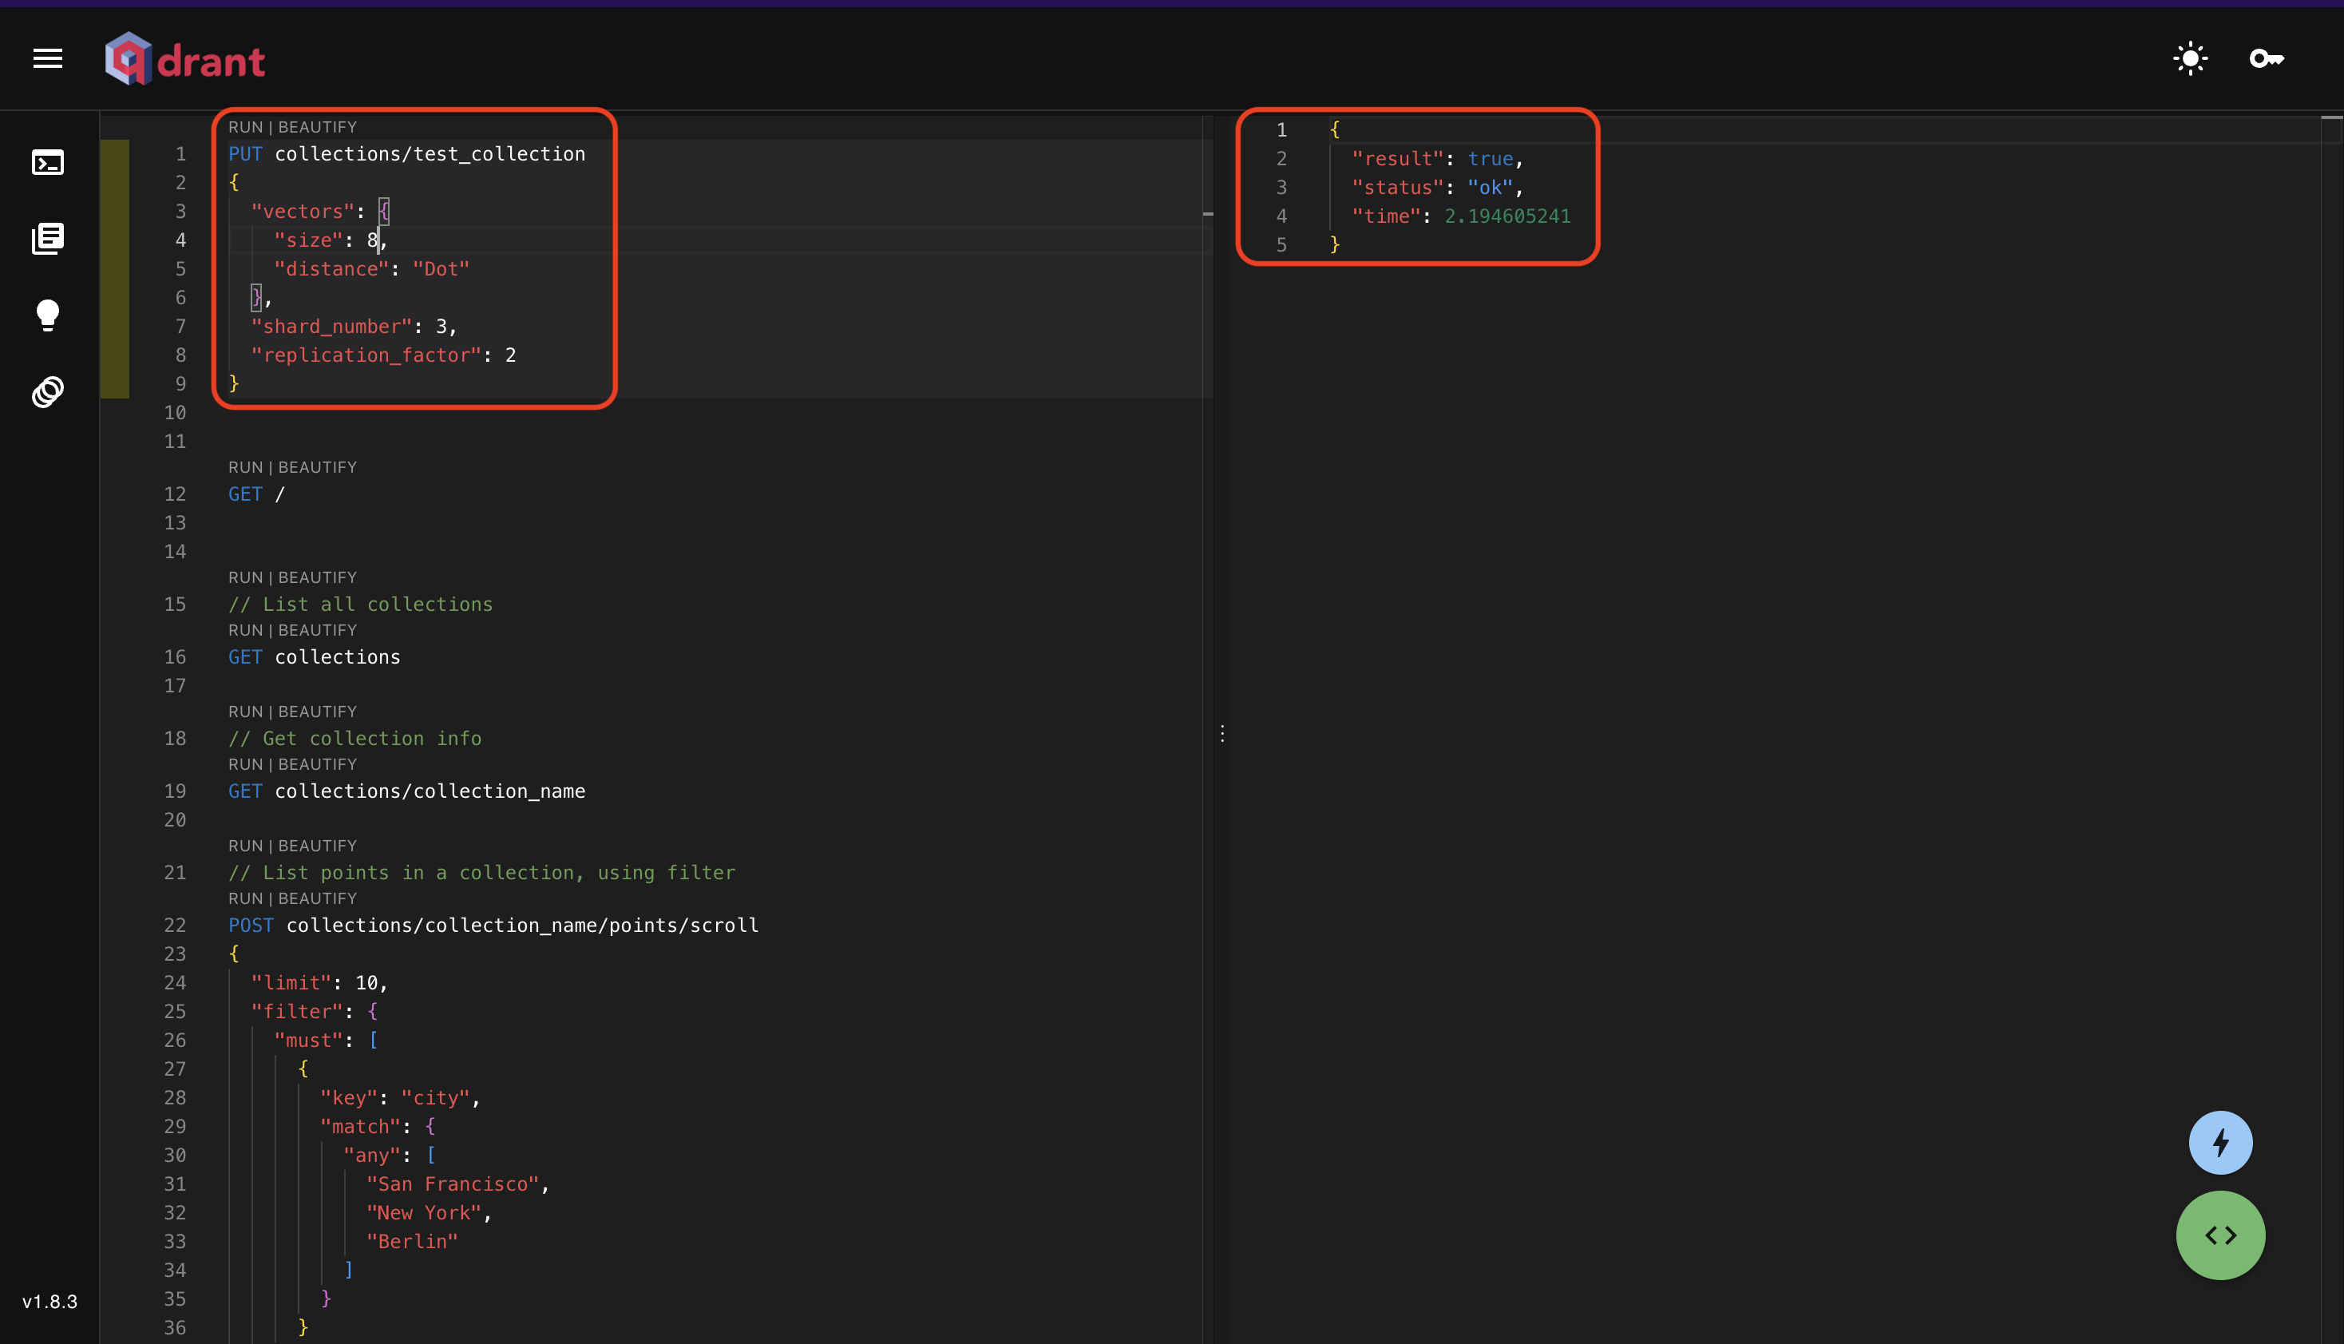Click RUN above '// Get collection info'

(245, 712)
